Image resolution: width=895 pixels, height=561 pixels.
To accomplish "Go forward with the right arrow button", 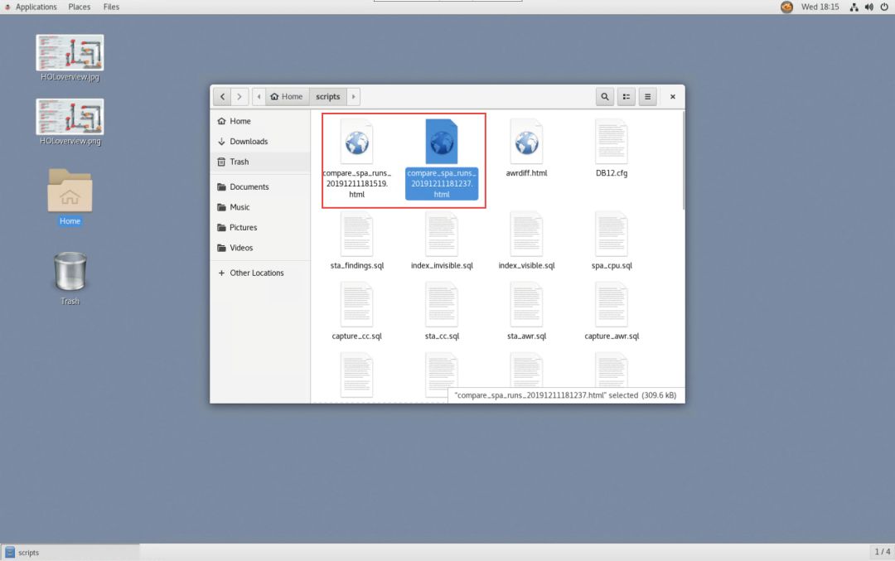I will tap(239, 96).
